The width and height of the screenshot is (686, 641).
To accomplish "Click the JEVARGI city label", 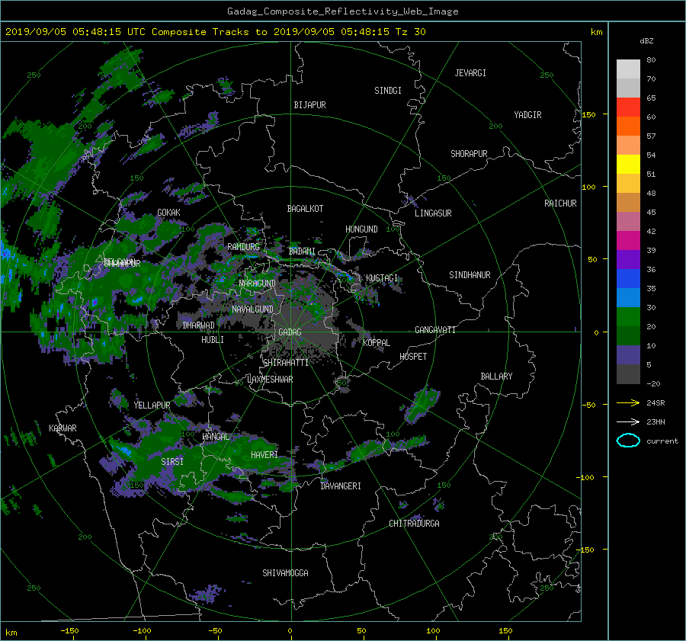I will tap(470, 73).
